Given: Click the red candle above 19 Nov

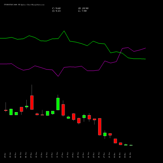Looking at the screenshot, I should (74, 117).
